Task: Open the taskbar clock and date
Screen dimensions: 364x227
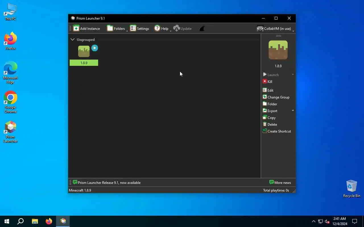Action: coord(340,221)
